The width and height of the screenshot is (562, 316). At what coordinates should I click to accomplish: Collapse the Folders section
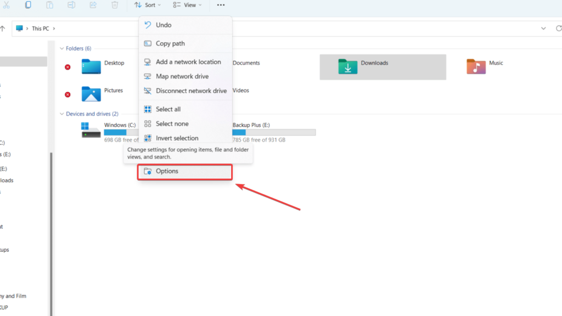pos(62,48)
